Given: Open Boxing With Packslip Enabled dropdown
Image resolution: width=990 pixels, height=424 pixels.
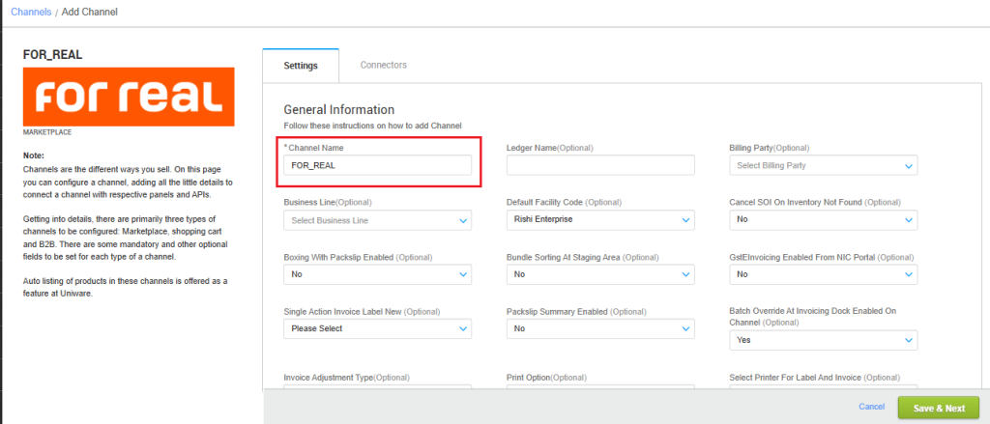Looking at the screenshot, I should click(377, 274).
